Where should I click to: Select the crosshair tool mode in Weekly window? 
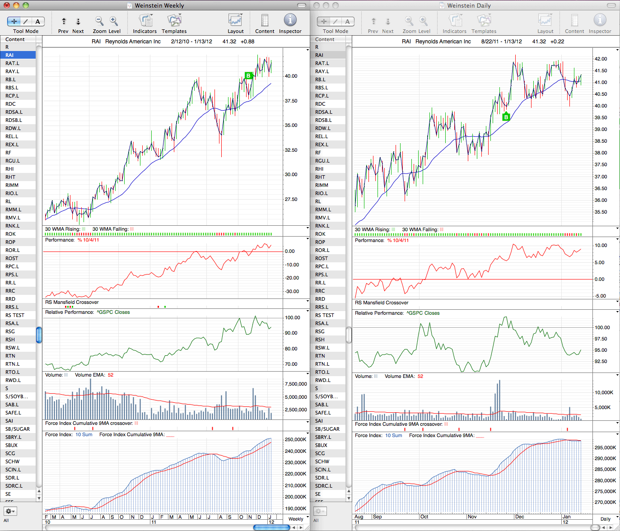coord(14,21)
